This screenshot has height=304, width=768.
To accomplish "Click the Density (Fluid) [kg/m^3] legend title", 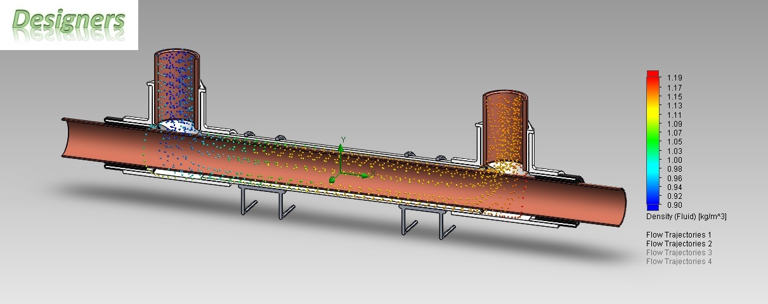I will pos(686,217).
